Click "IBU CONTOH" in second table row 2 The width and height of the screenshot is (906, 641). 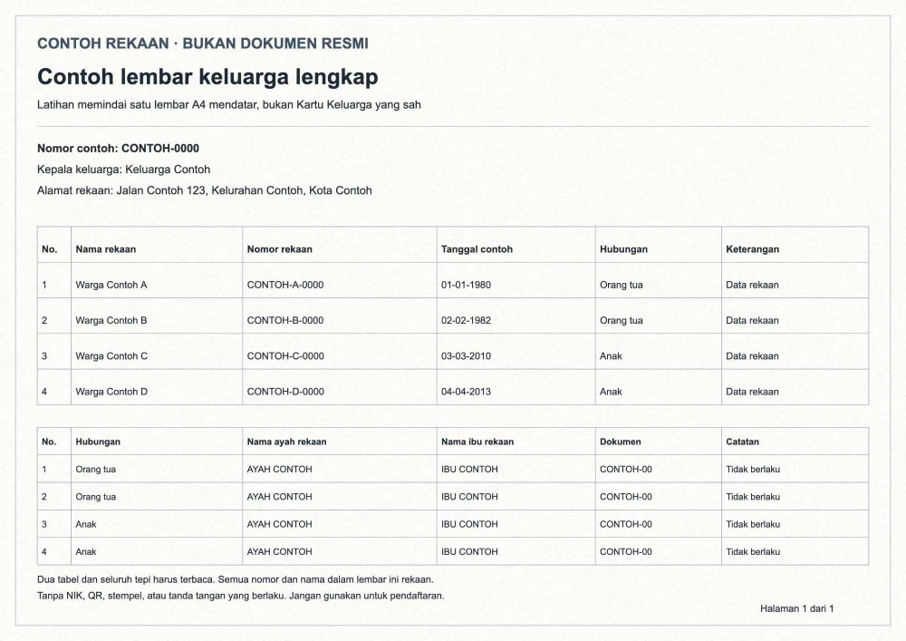coord(469,497)
